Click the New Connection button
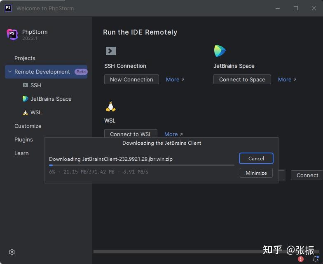 [132, 79]
